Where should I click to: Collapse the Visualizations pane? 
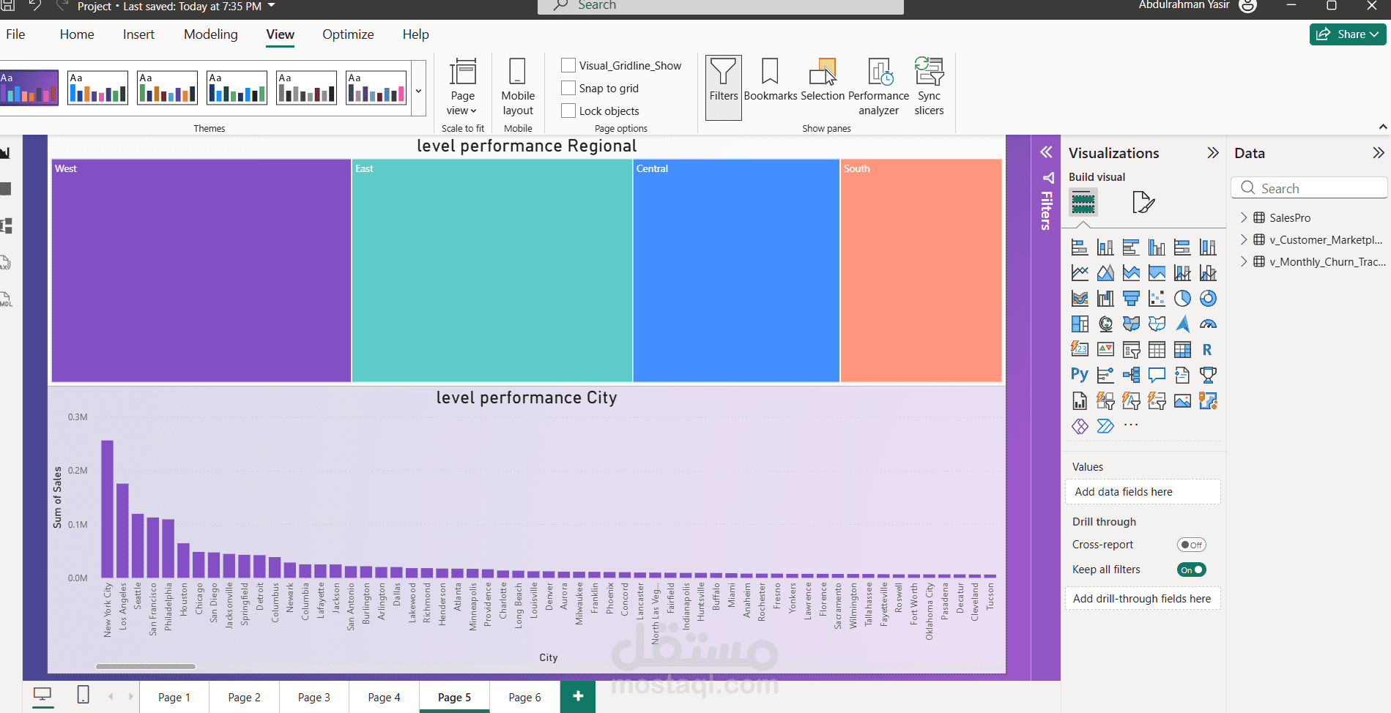pyautogui.click(x=1213, y=153)
